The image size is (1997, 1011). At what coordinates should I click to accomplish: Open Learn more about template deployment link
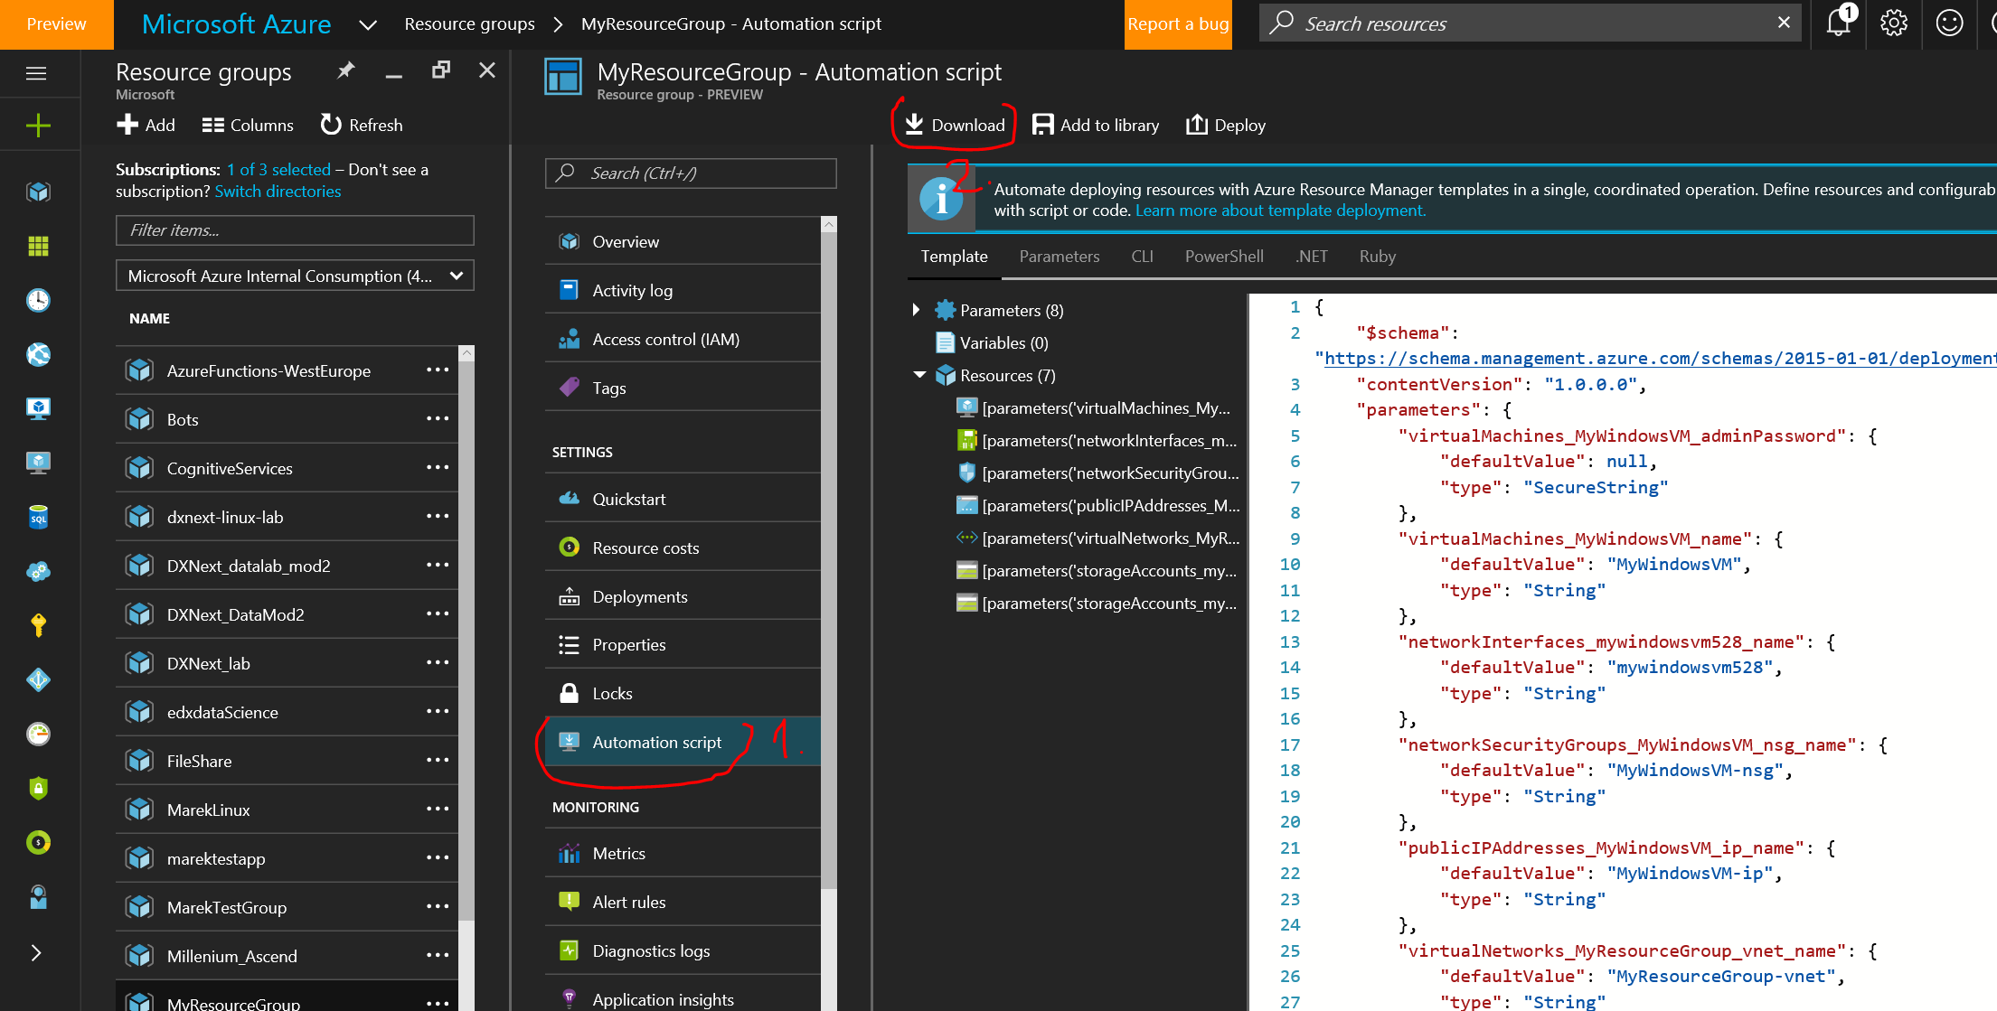click(1280, 211)
